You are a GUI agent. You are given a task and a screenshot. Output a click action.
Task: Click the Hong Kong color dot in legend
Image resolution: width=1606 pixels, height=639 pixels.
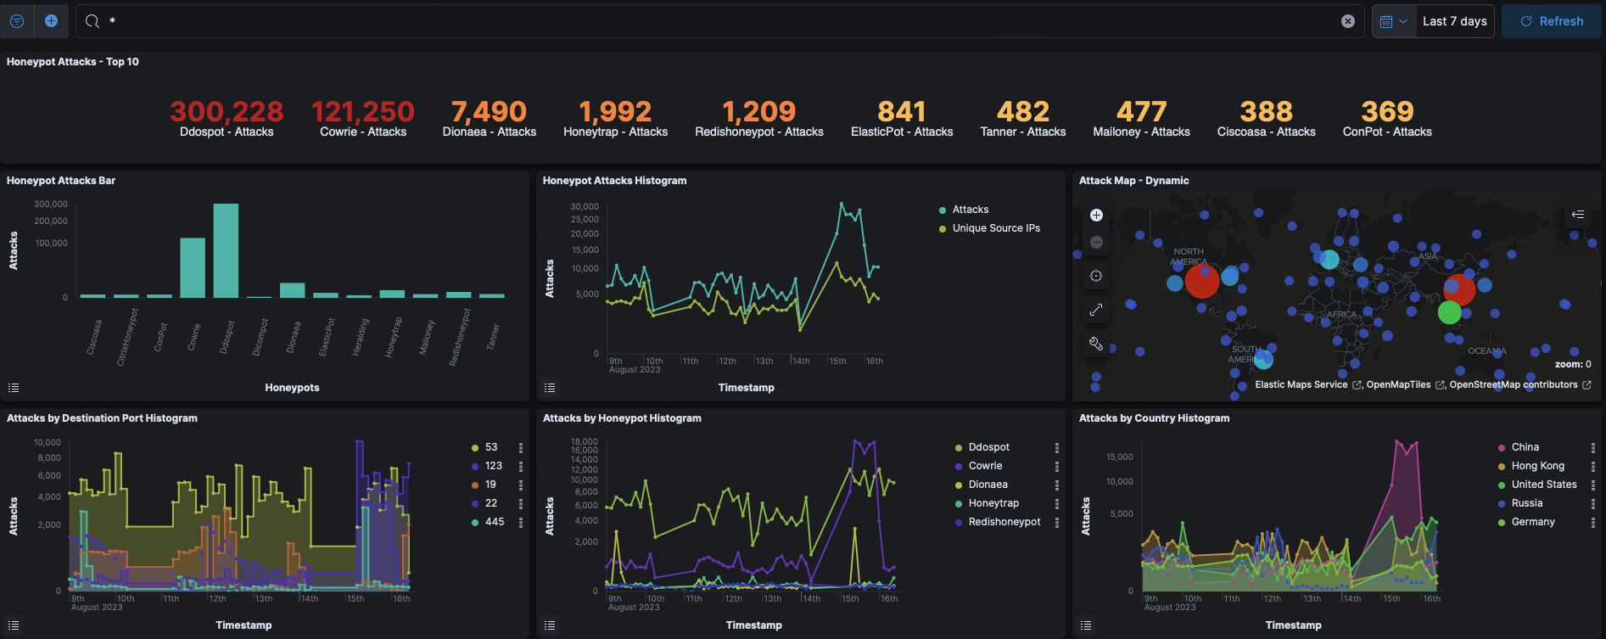[x=1502, y=467]
